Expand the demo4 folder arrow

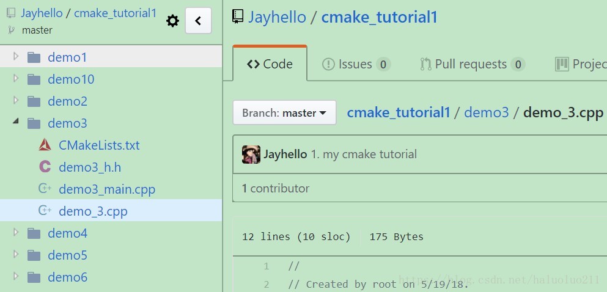point(16,232)
